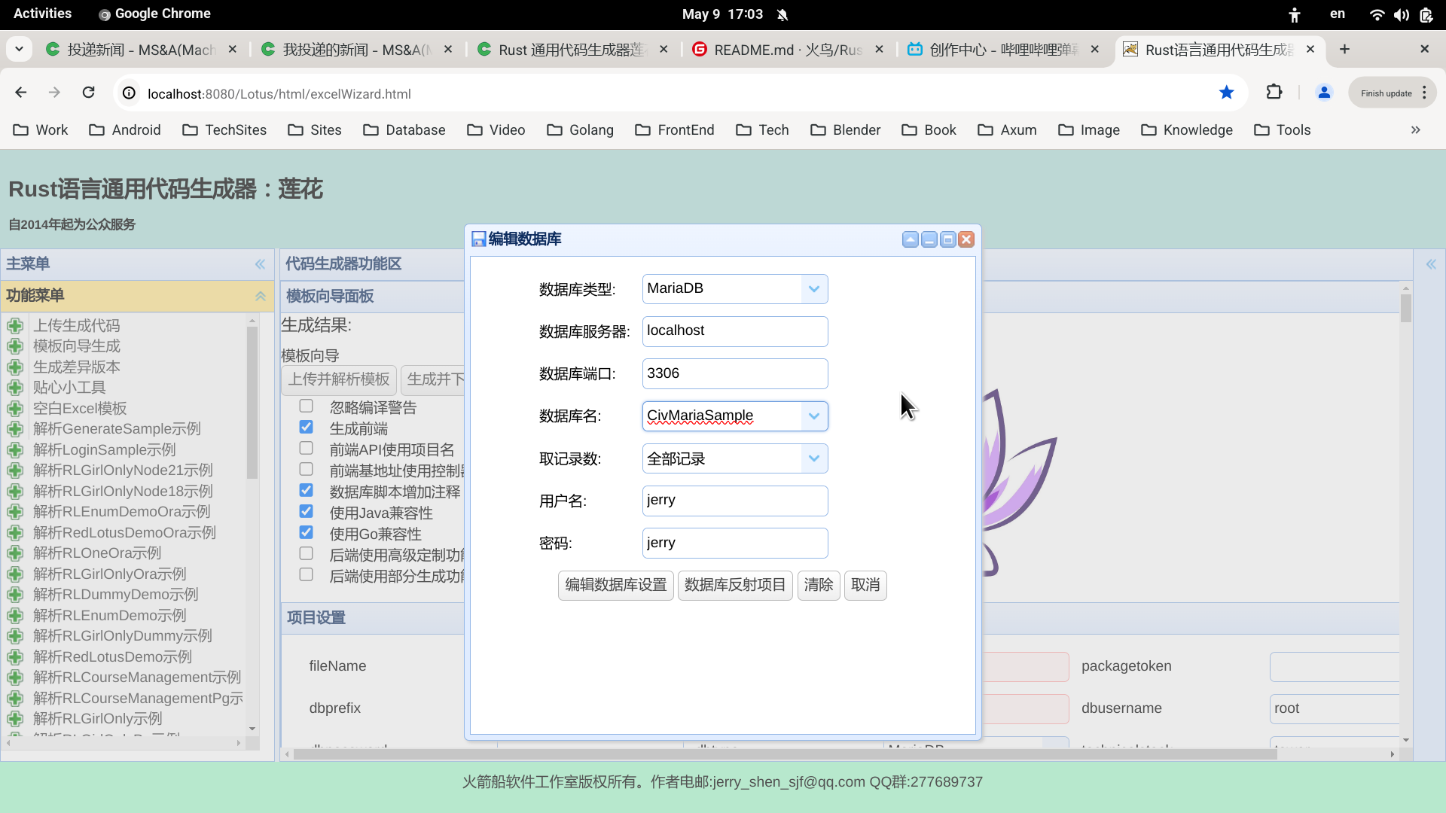Click the volume icon in the system tray
Screen dimensions: 1446x813
[x=1402, y=14]
